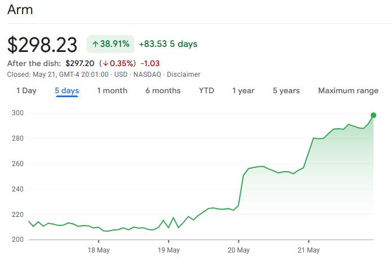Click the 280 y-axis label
The height and width of the screenshot is (261, 391).
point(18,138)
